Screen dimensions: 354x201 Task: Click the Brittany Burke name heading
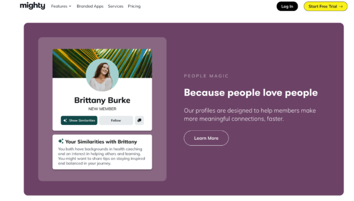point(102,100)
